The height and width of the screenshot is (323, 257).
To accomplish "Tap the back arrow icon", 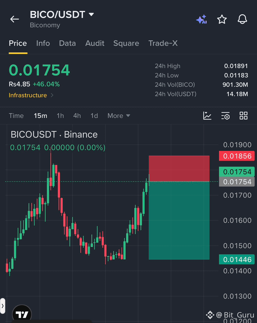I will pyautogui.click(x=14, y=19).
